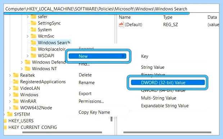The image size is (223, 139).
Task: Click the WcmSvc folder icon
Action: click(x=33, y=36)
